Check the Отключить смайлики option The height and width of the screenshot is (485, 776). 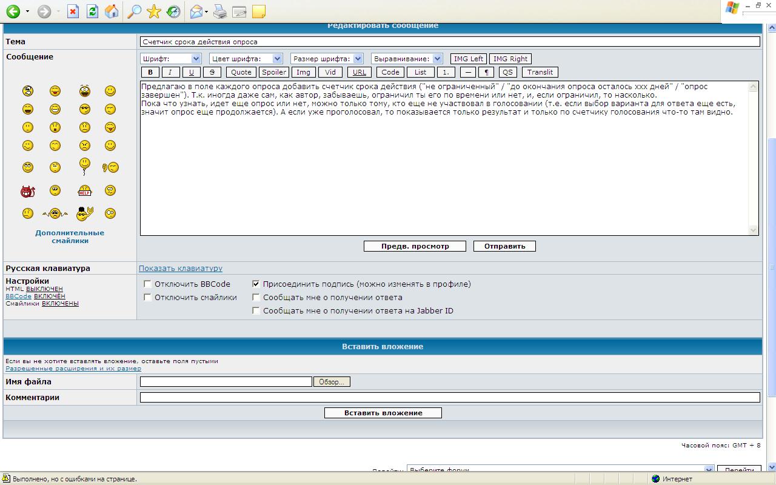[147, 297]
